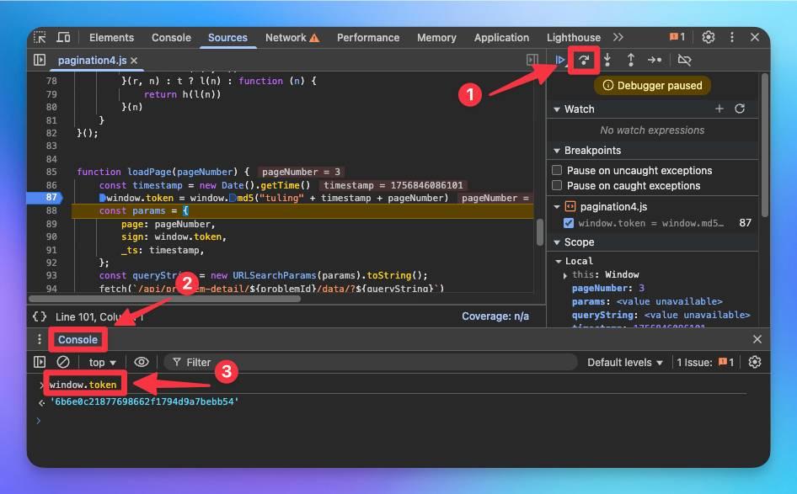Click the Debugger paused banner
The height and width of the screenshot is (494, 797).
tap(652, 85)
